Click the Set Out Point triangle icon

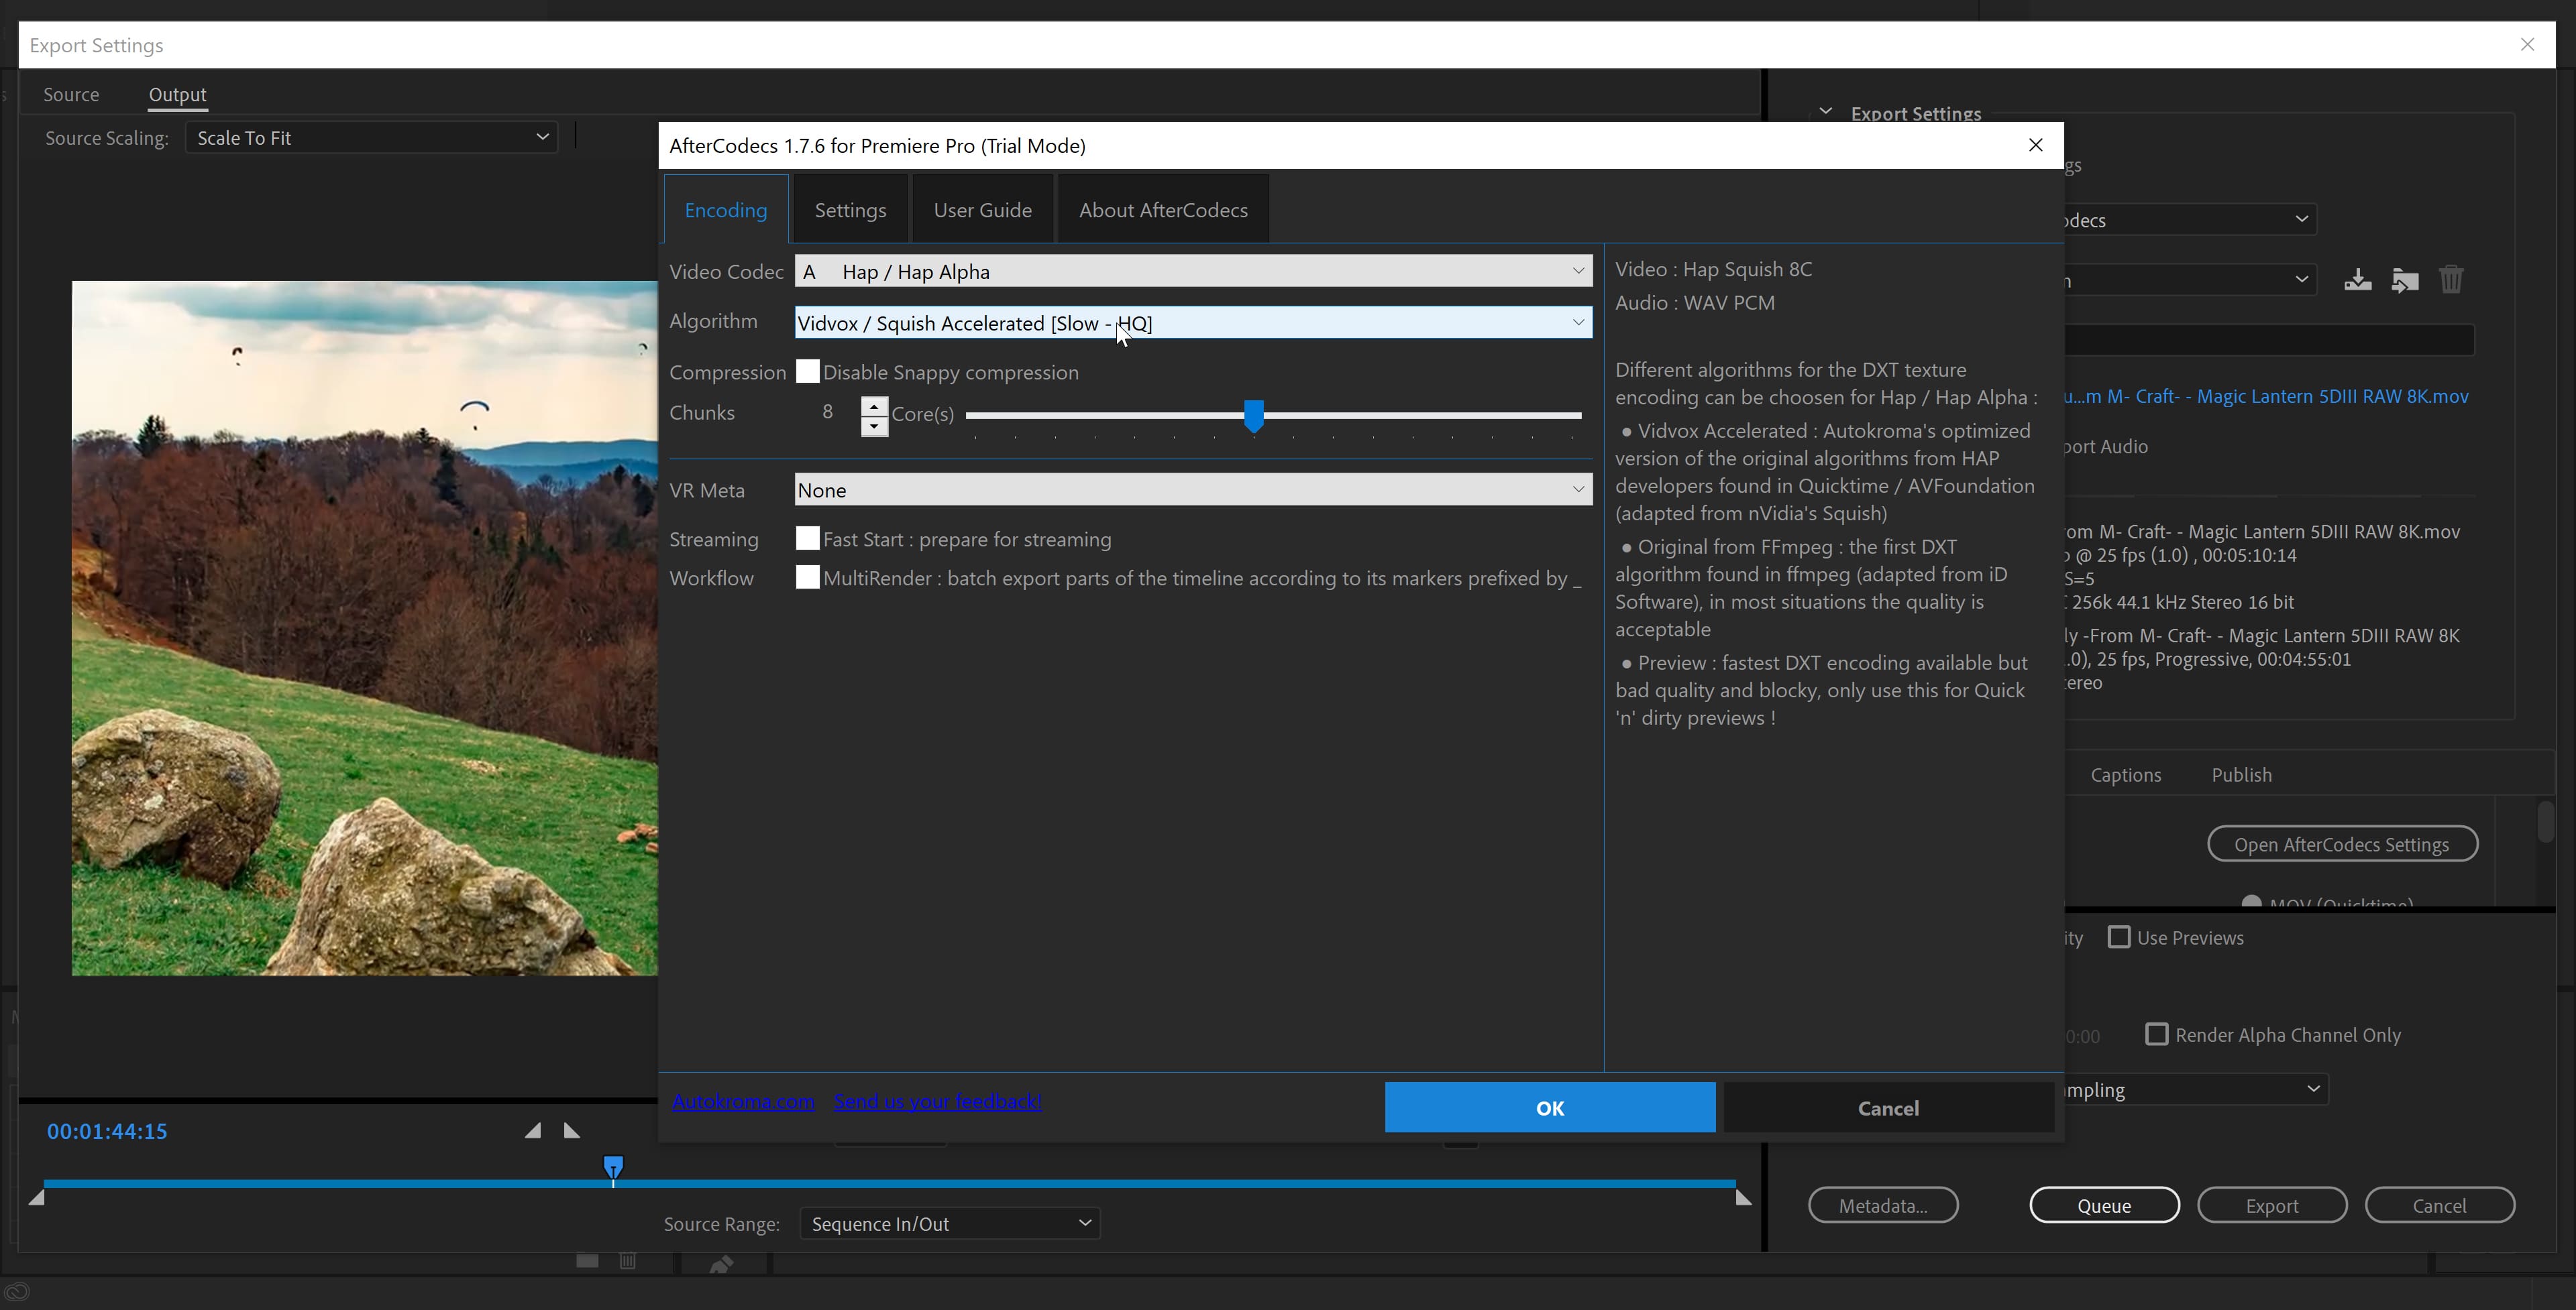[571, 1130]
